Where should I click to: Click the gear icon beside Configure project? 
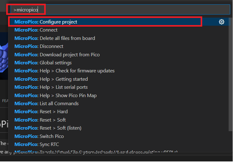[x=221, y=22]
